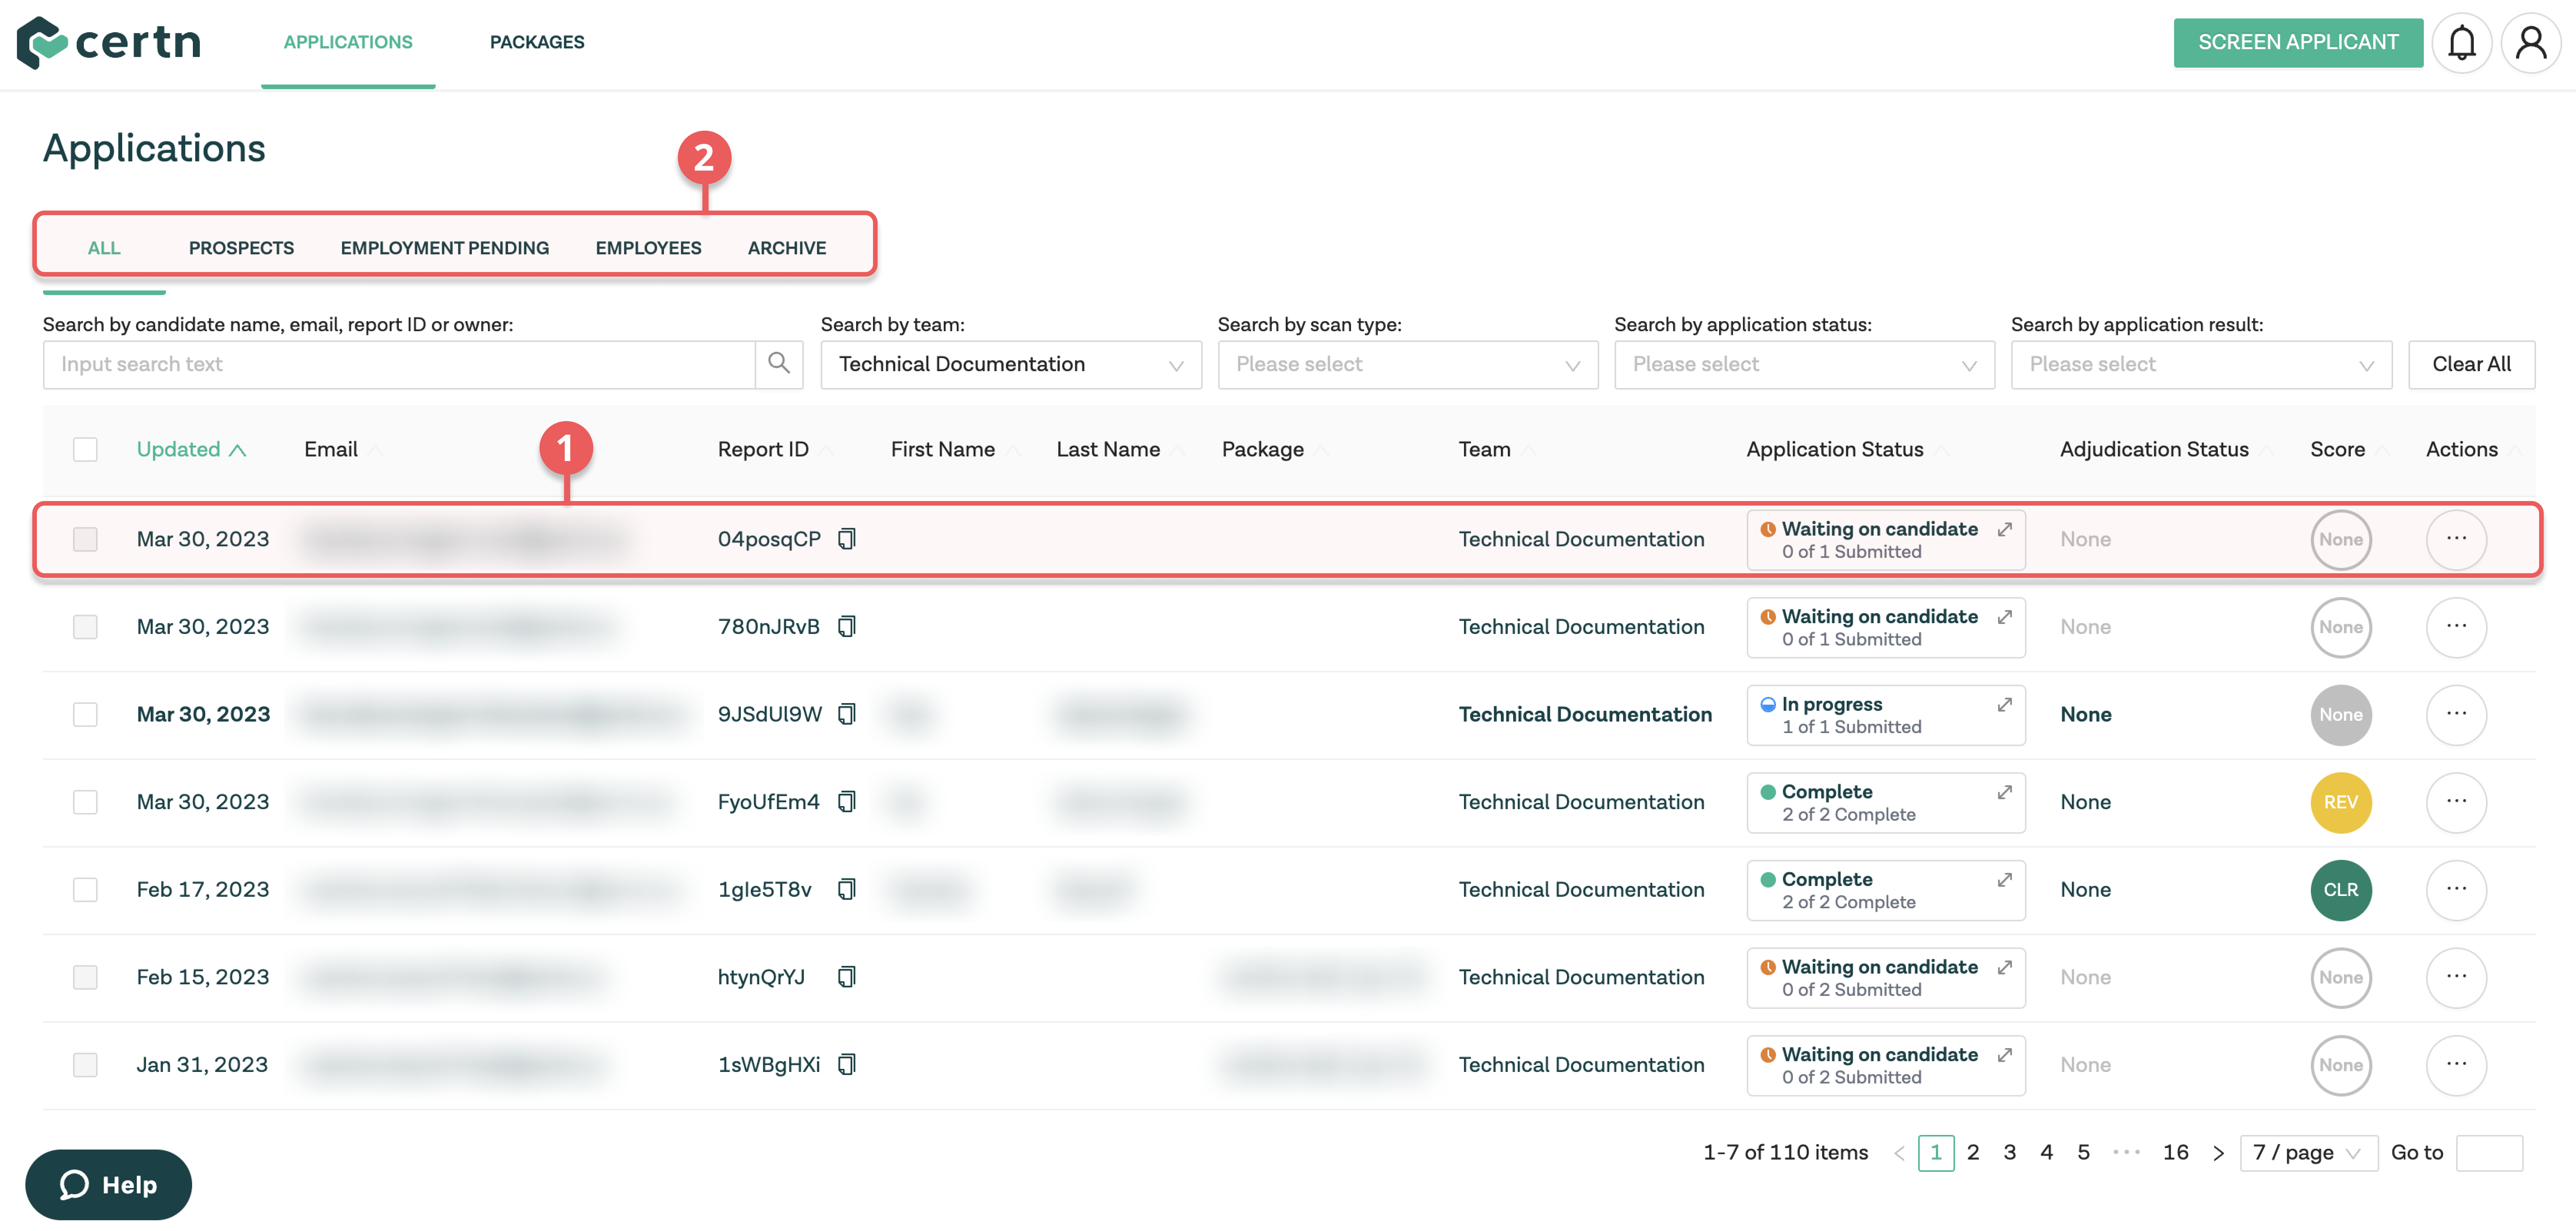Copy report ID 9JSdUl9W
This screenshot has height=1231, width=2576.
pyautogui.click(x=847, y=714)
